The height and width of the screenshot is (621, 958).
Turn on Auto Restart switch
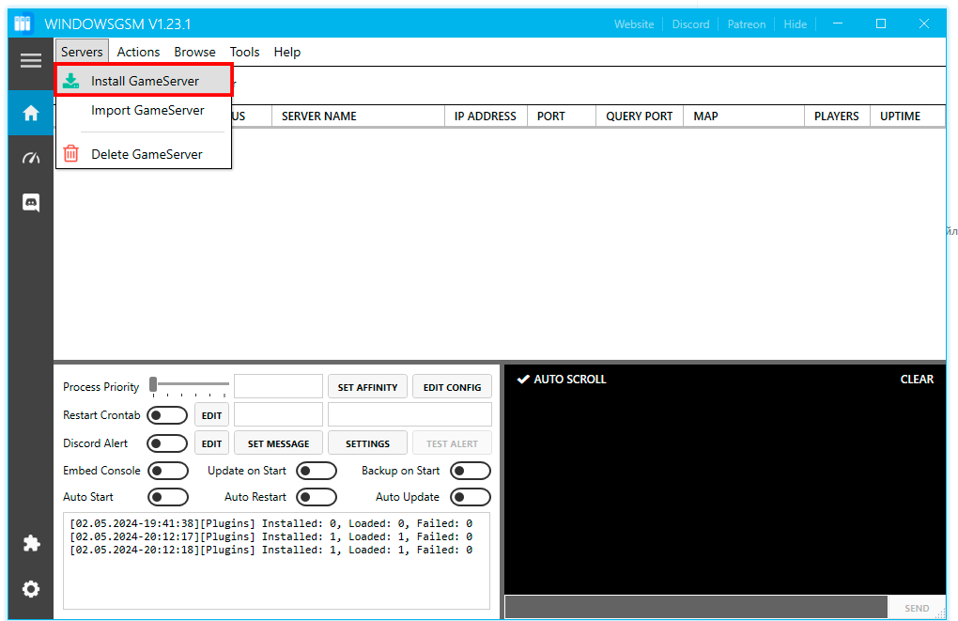[317, 497]
